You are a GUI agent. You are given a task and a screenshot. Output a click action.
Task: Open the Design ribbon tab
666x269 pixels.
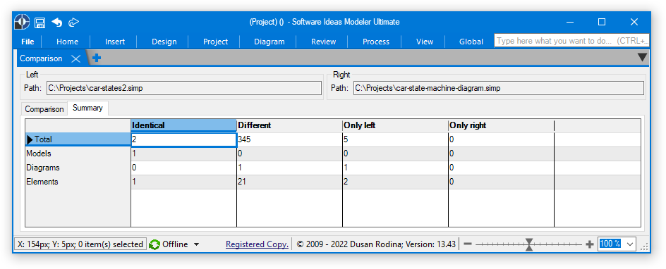[x=164, y=42]
